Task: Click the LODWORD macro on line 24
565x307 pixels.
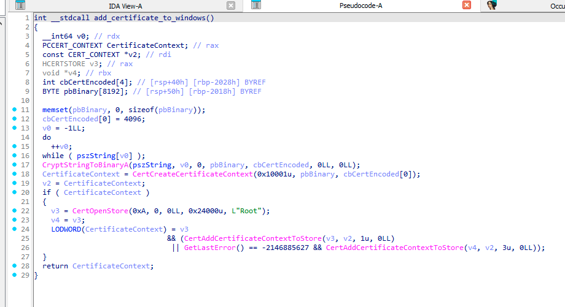Action: (66, 229)
